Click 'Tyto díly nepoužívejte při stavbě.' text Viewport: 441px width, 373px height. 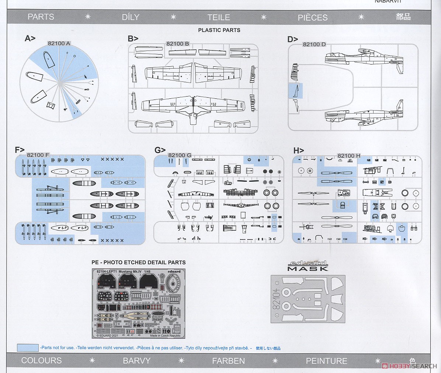[218, 348]
